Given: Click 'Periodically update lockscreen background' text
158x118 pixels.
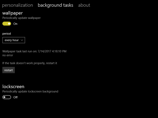Looking at the screenshot, I should (30, 92).
